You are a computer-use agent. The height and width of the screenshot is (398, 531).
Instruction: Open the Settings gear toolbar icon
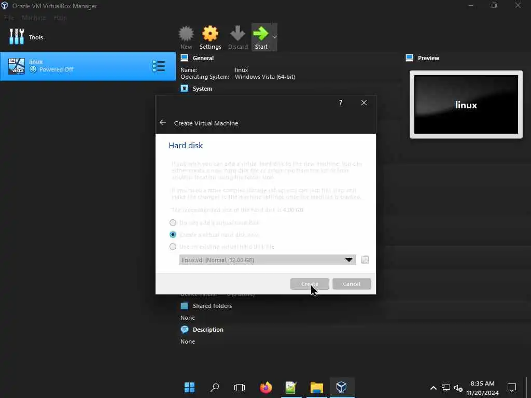[x=211, y=37]
